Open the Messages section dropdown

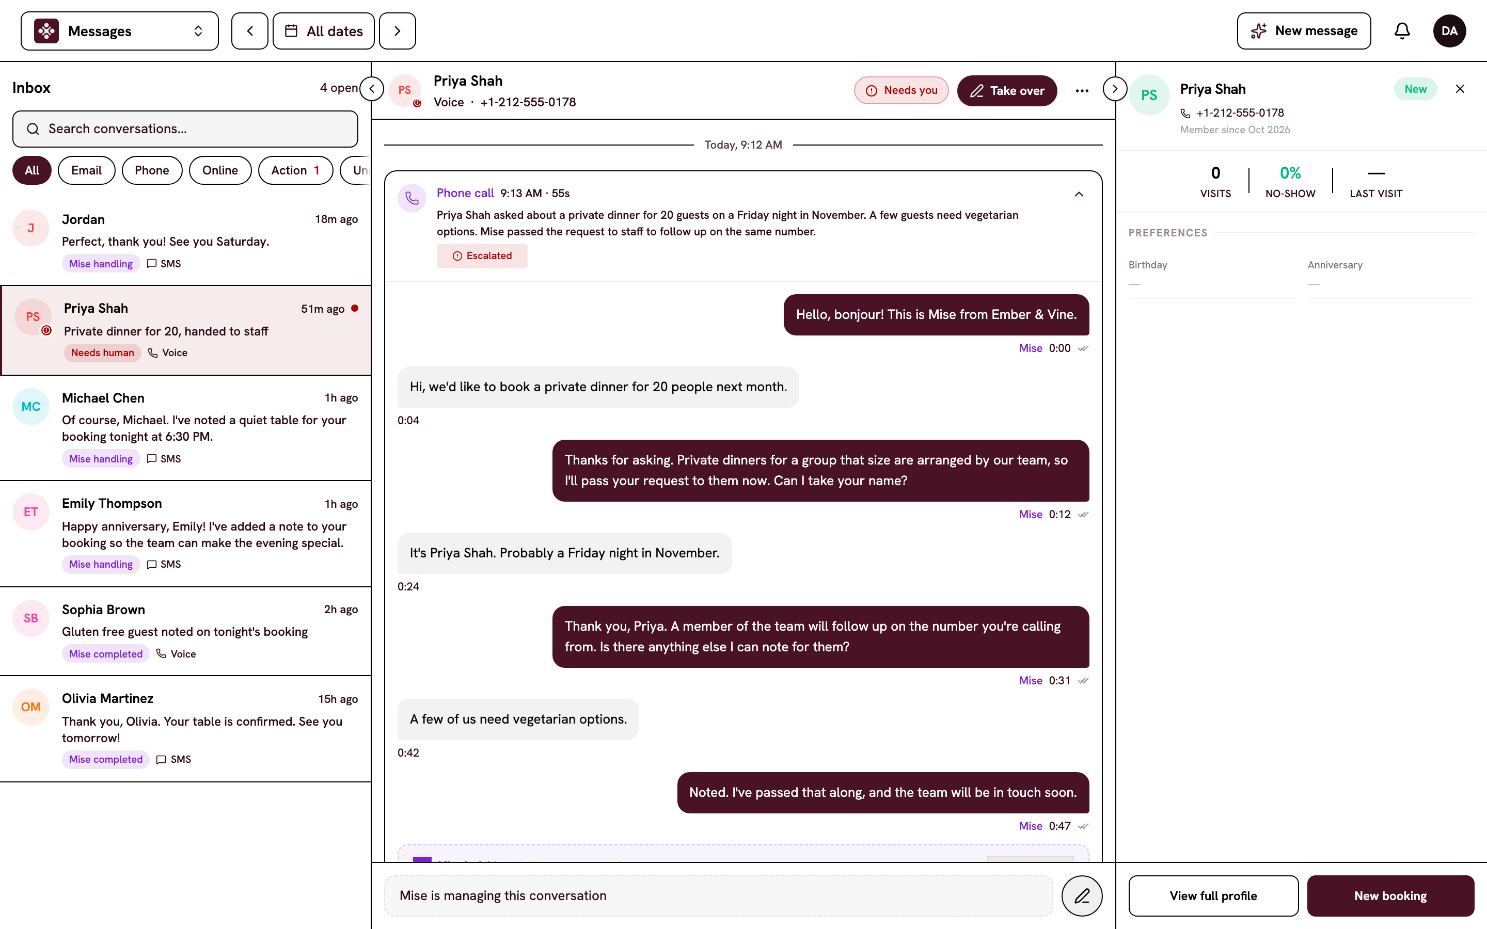pyautogui.click(x=120, y=31)
